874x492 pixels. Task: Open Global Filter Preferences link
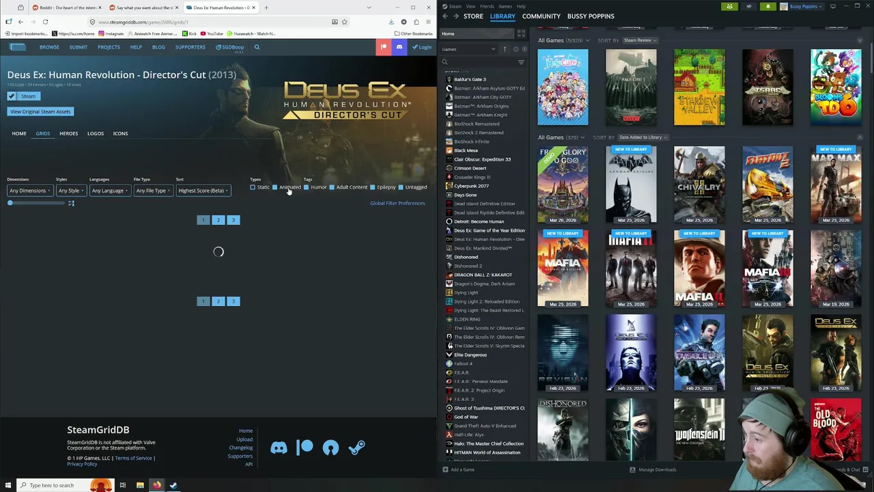pyautogui.click(x=397, y=203)
